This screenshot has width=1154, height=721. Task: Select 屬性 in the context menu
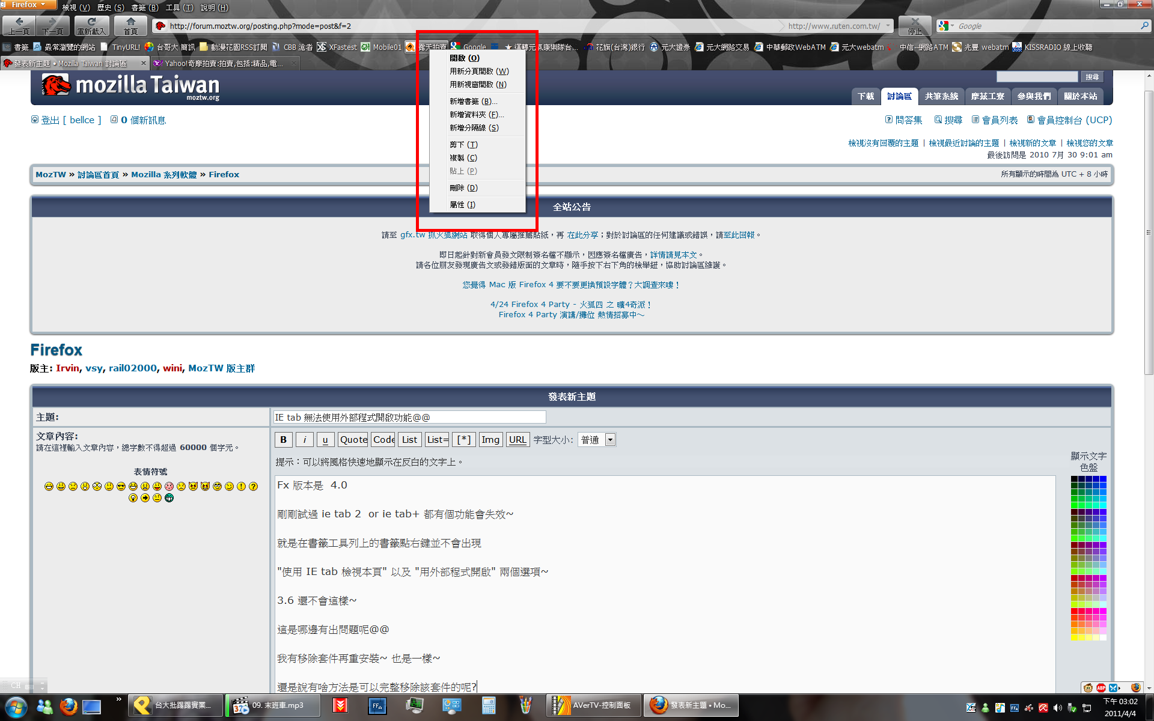(462, 205)
